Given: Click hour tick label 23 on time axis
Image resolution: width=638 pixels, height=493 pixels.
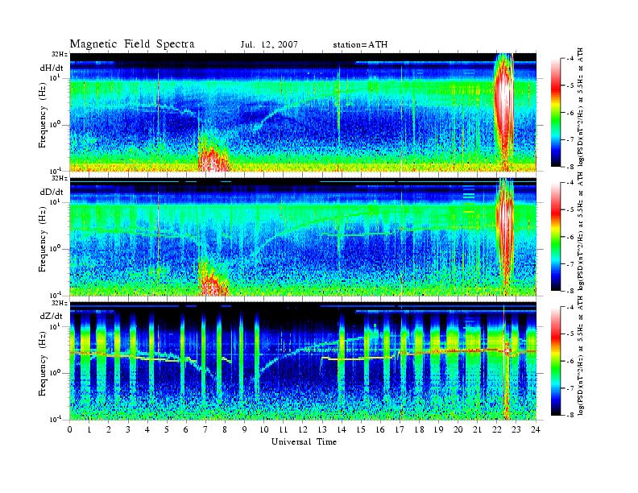Looking at the screenshot, I should 516,429.
